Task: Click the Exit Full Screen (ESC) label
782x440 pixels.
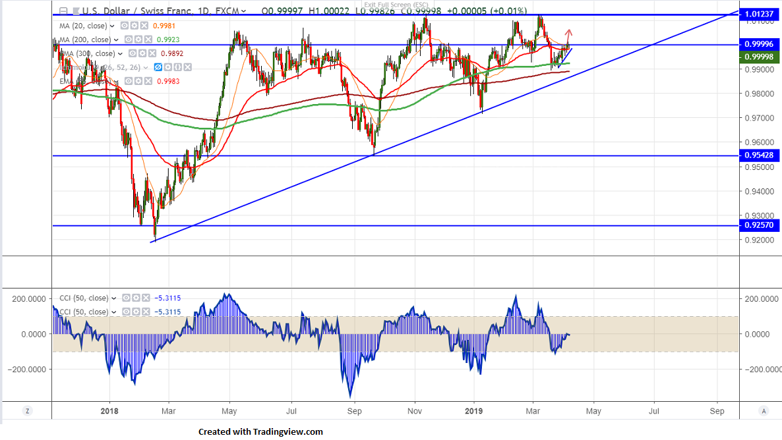Action: pos(396,5)
